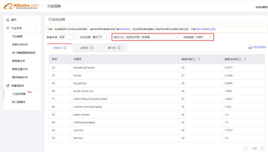Click the 关键词 column header

click(77, 59)
